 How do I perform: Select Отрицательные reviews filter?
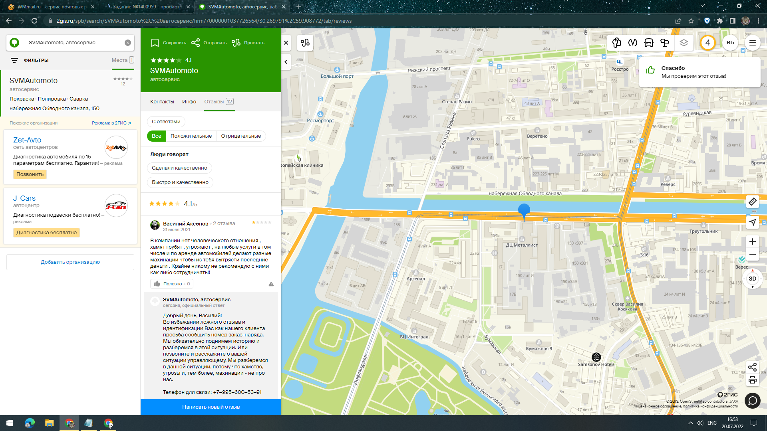[x=241, y=136]
